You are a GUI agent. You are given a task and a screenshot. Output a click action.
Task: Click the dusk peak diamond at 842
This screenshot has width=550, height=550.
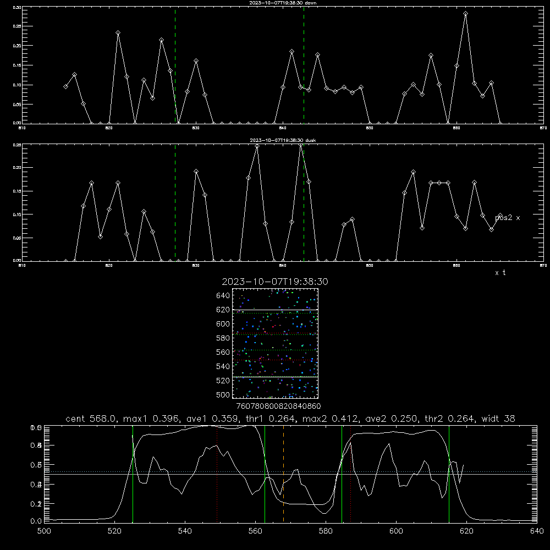click(301, 145)
